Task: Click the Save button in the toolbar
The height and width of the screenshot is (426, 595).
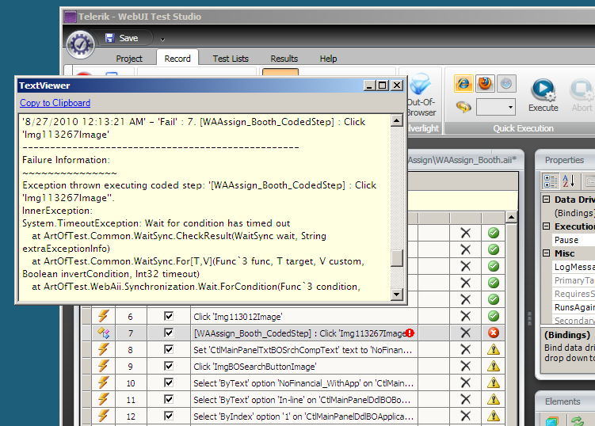Action: point(122,38)
